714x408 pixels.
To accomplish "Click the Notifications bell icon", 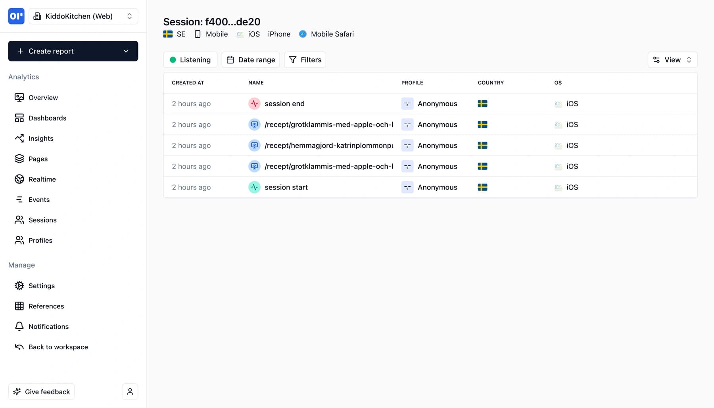I will 19,326.
